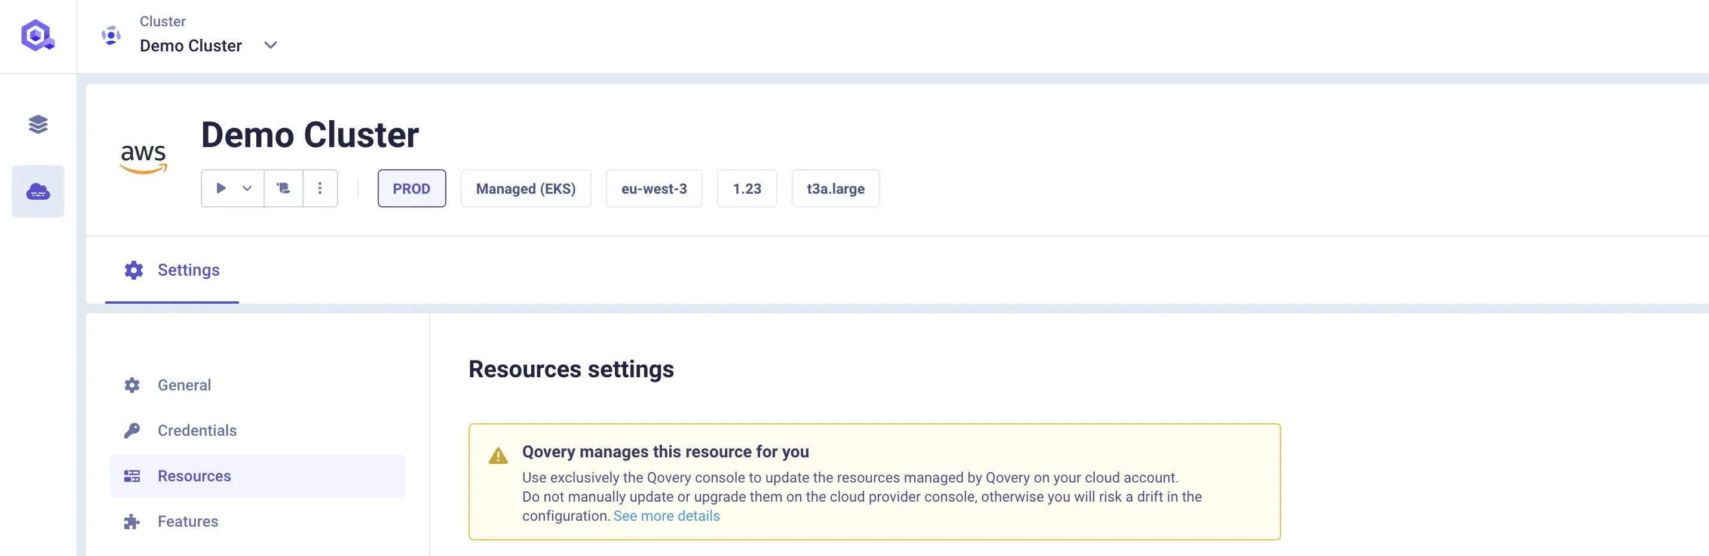Click the Managed (EKS) tag

pyautogui.click(x=525, y=188)
